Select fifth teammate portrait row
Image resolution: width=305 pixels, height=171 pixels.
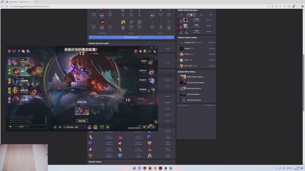pyautogui.click(x=25, y=100)
